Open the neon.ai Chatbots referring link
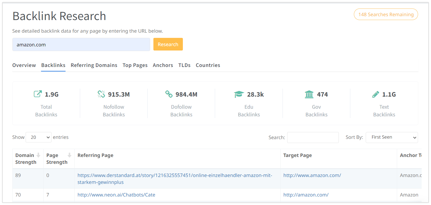The height and width of the screenshot is (205, 431). point(116,195)
